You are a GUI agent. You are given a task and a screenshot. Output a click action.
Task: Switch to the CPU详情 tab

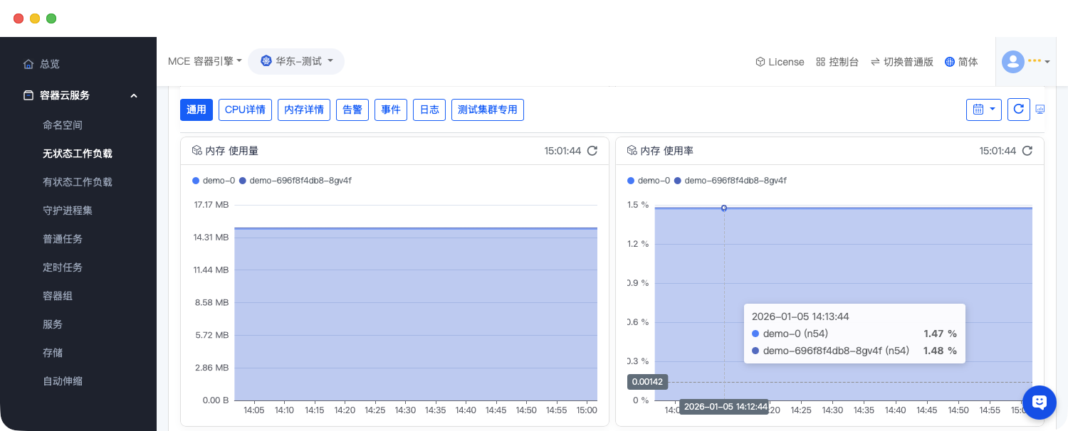245,110
